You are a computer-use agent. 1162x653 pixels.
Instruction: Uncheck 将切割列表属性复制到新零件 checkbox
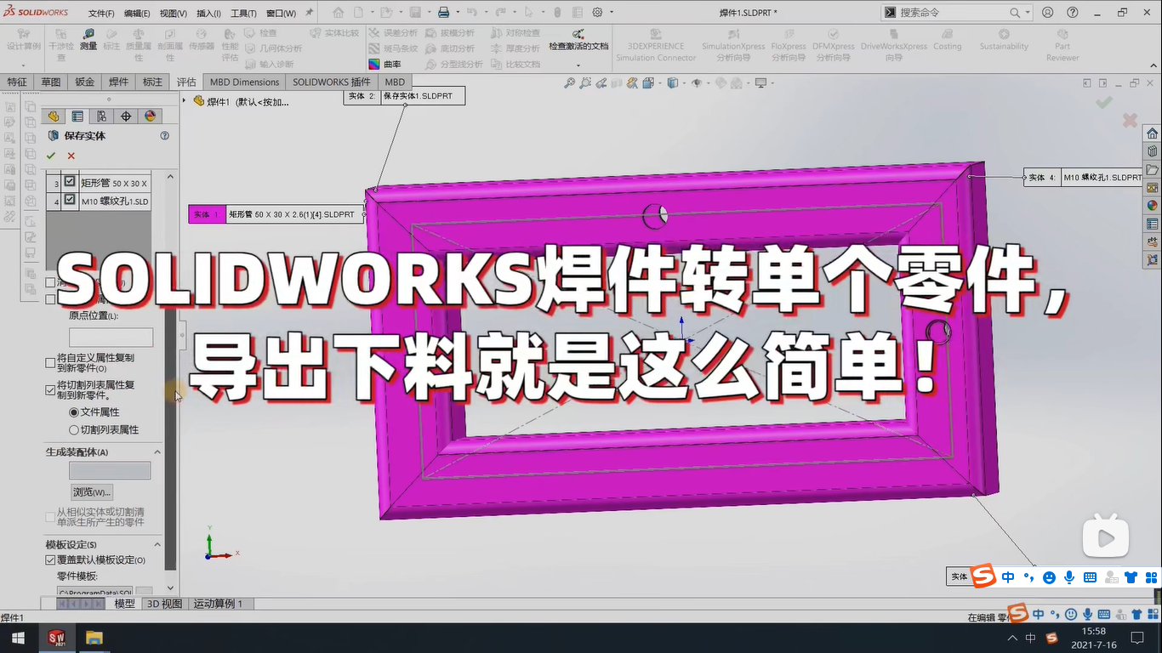[x=50, y=390]
